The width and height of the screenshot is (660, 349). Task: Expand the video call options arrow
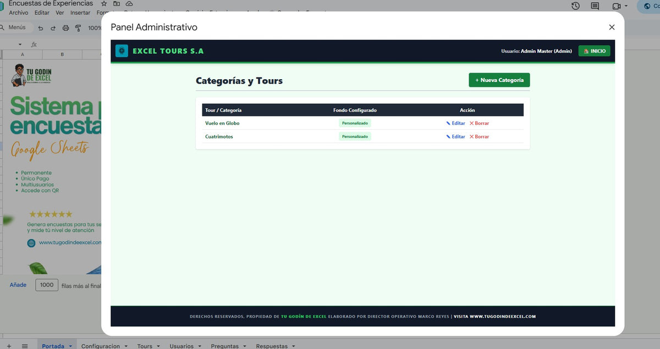(x=626, y=6)
